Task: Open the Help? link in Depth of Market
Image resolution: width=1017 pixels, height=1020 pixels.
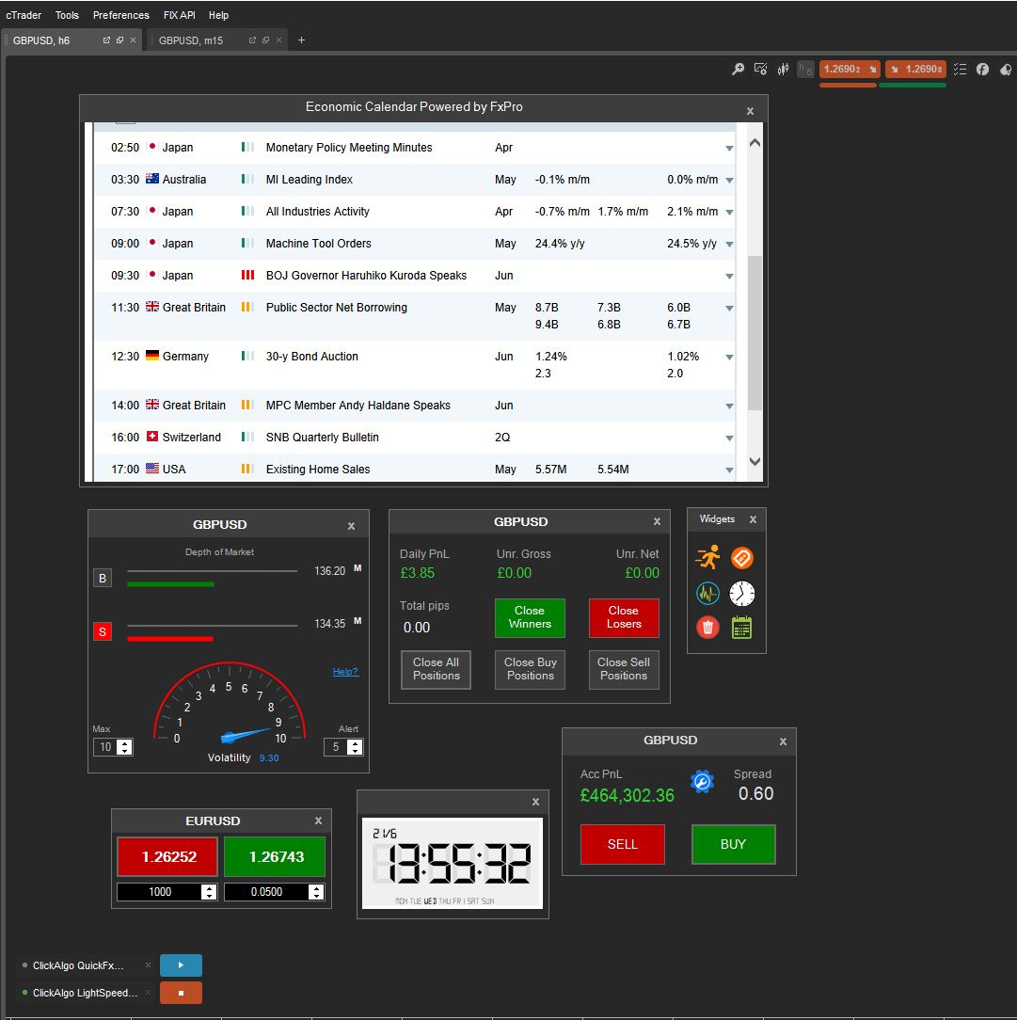Action: pyautogui.click(x=345, y=672)
